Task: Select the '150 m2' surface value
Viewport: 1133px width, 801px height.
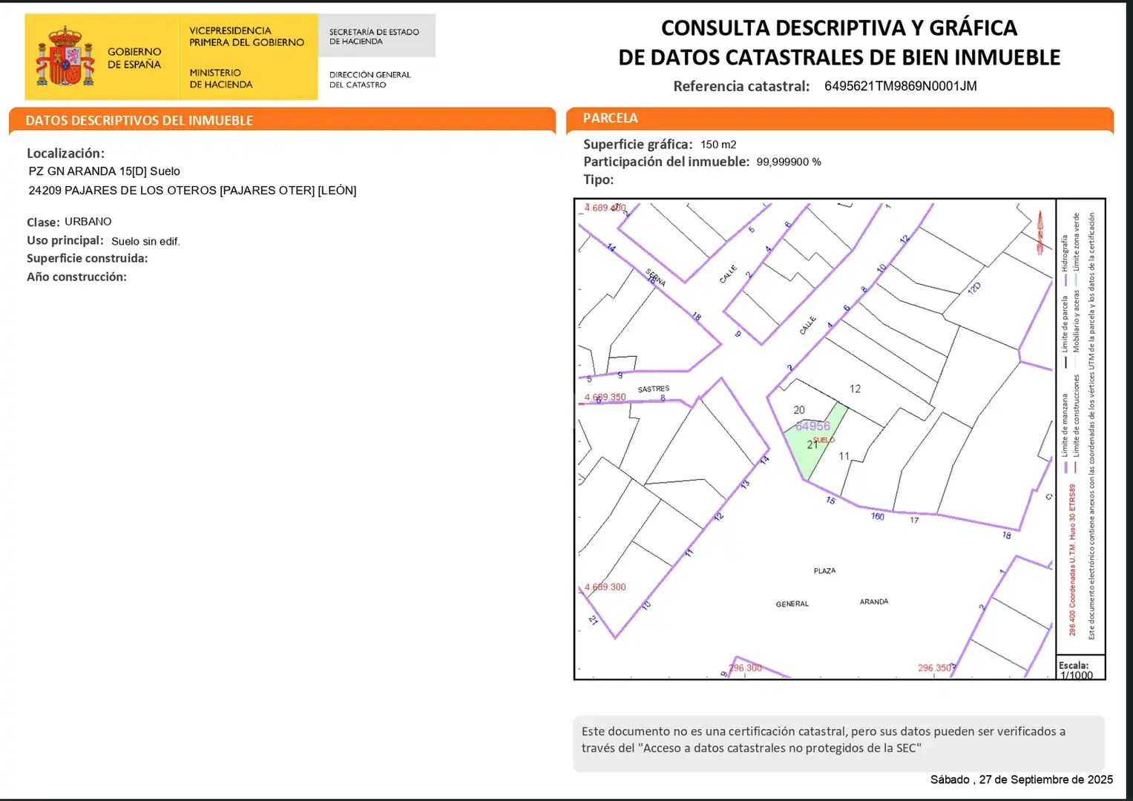Action: [718, 145]
